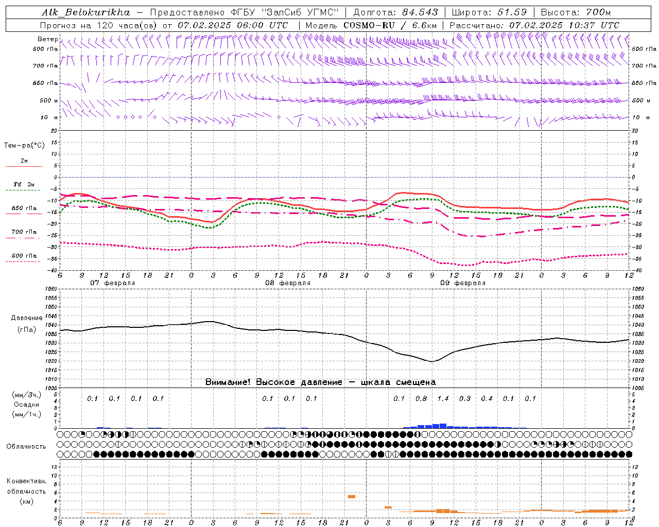Click the Конвективн. convective cloud label
The image size is (659, 527).
coord(26,481)
